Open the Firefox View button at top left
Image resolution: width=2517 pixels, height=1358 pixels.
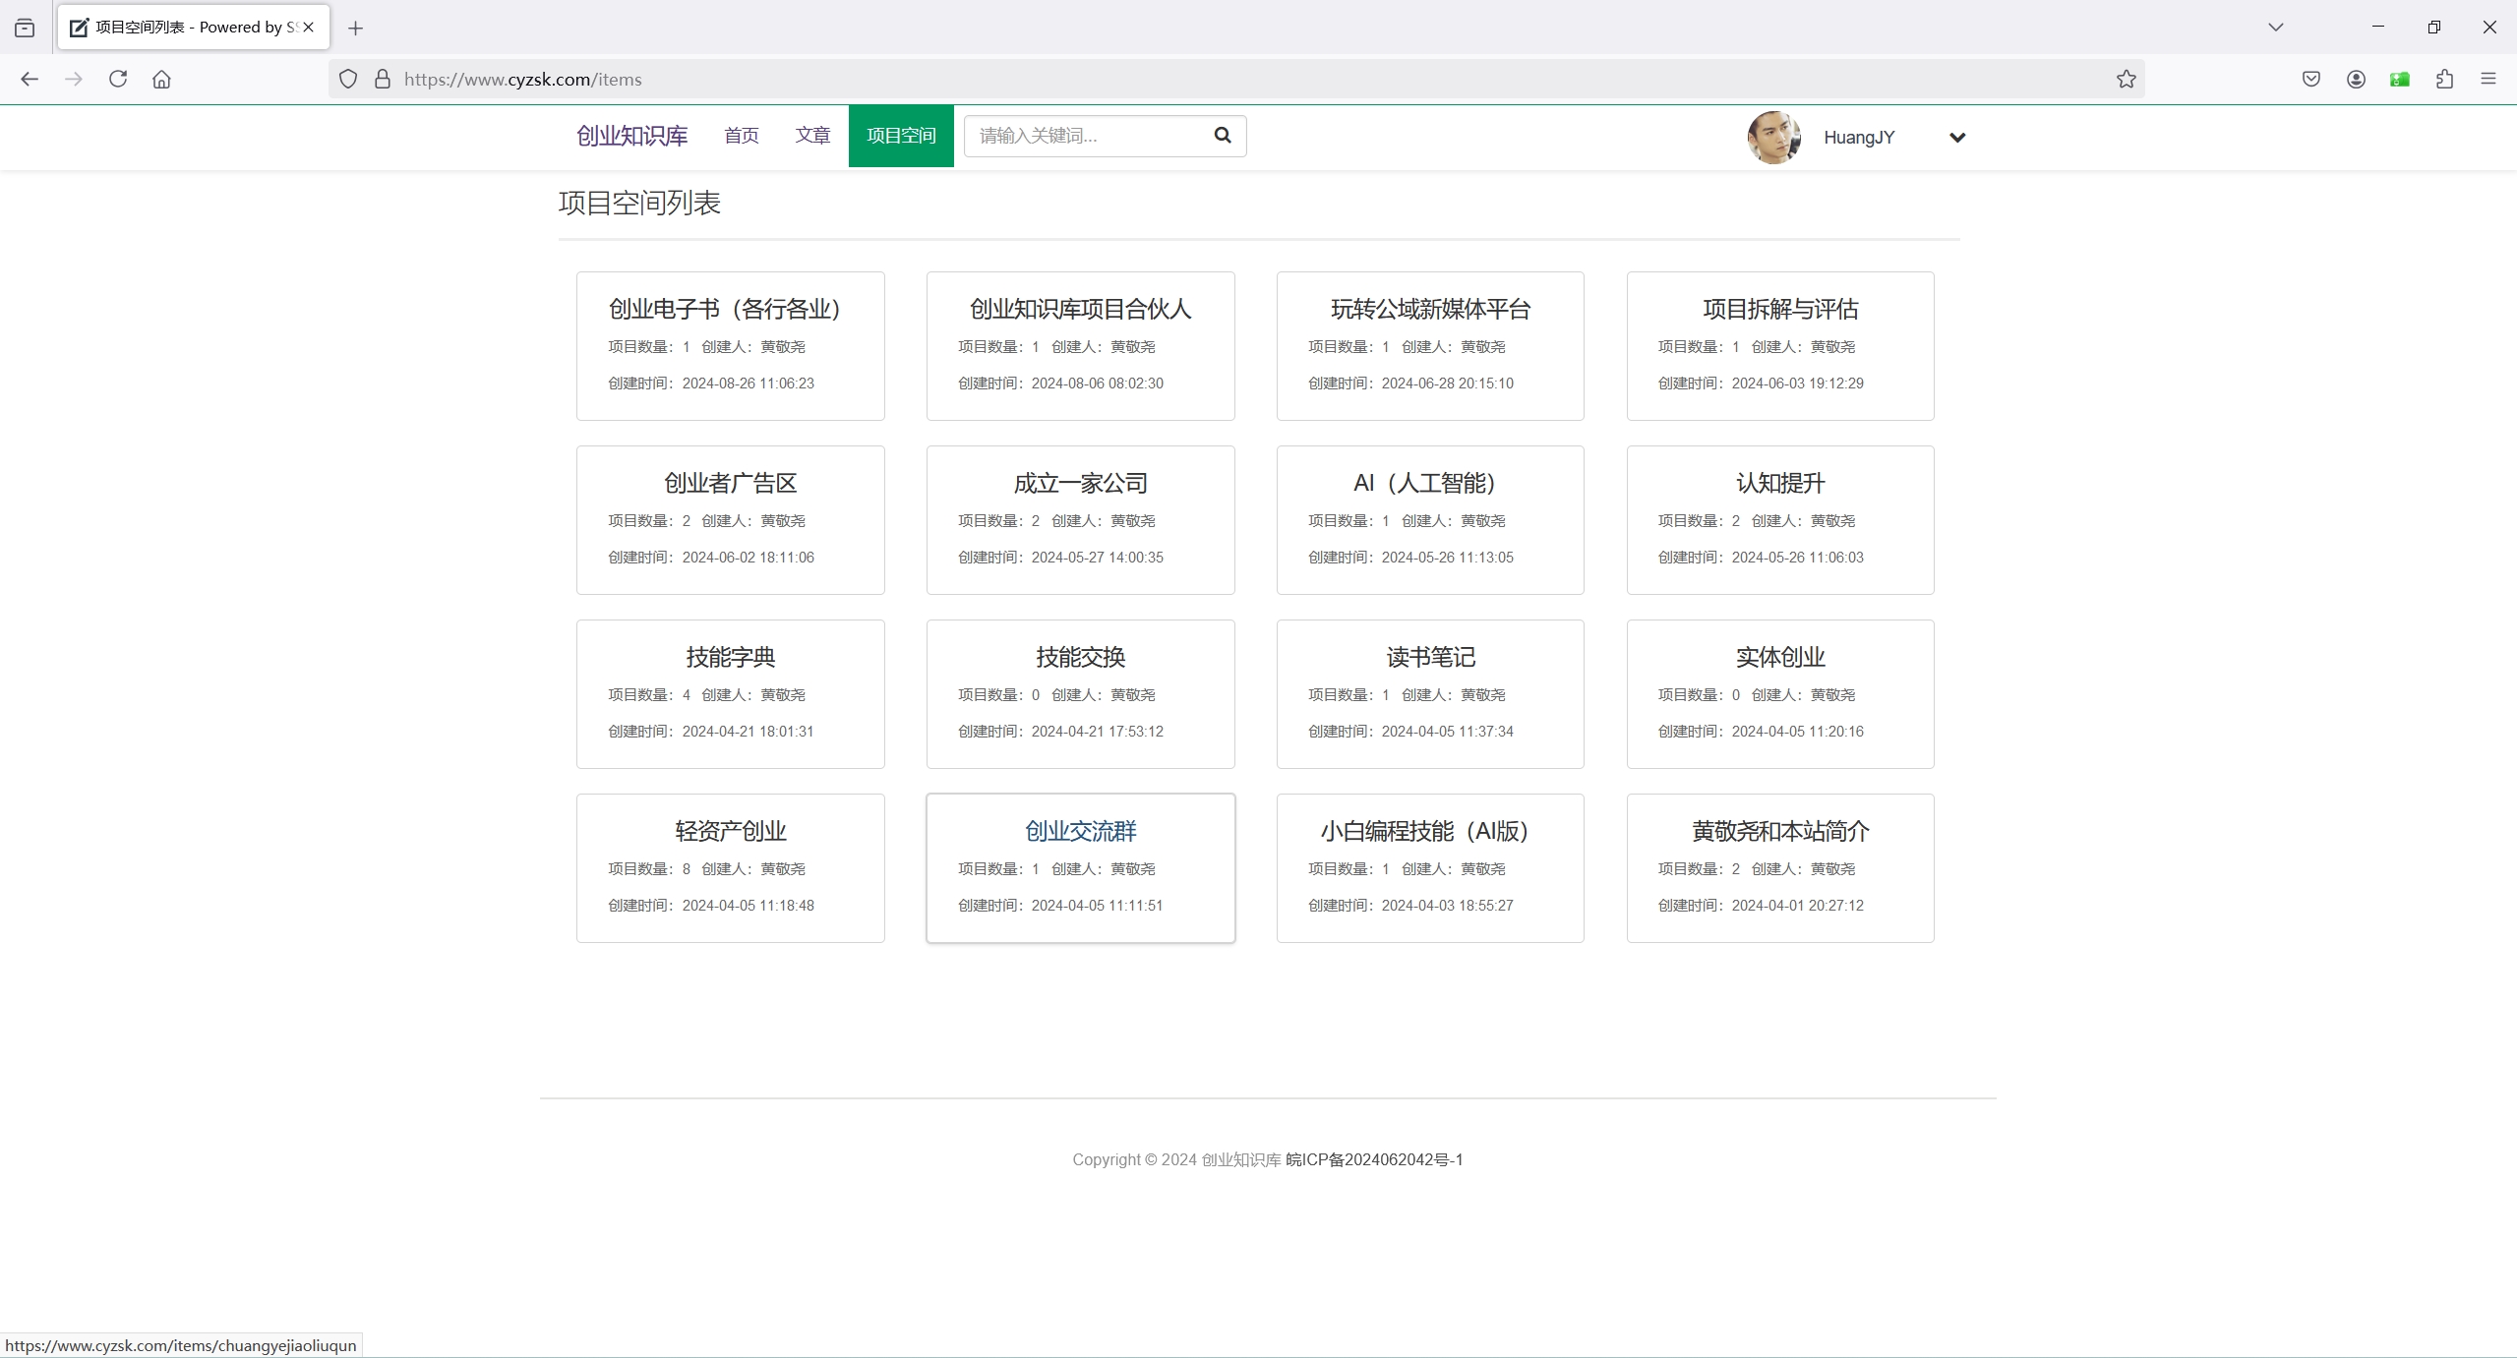pos(25,28)
